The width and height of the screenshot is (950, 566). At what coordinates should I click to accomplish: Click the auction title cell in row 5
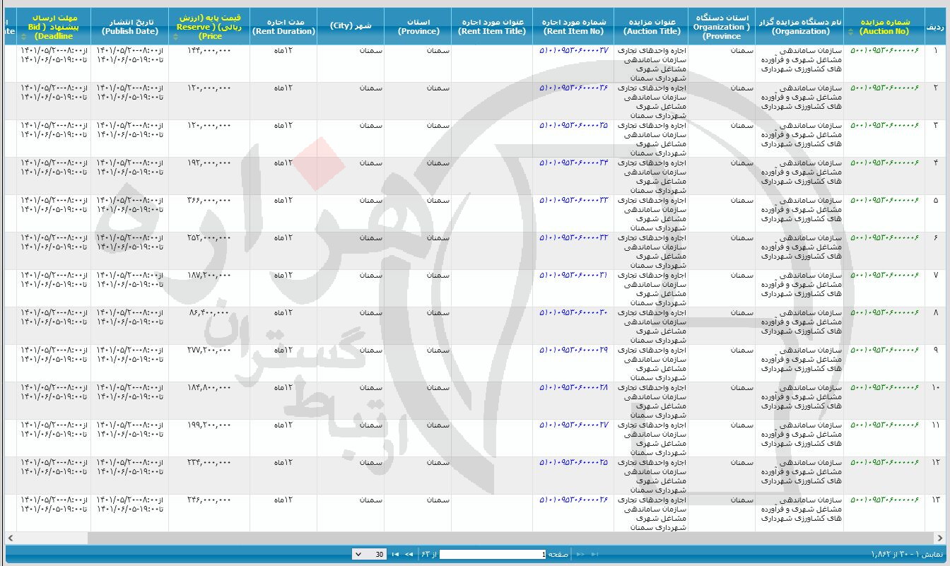[651, 213]
